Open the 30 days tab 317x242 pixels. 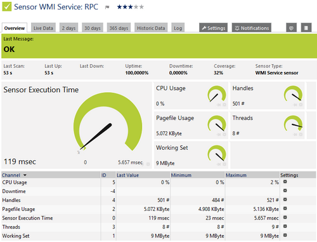93,28
